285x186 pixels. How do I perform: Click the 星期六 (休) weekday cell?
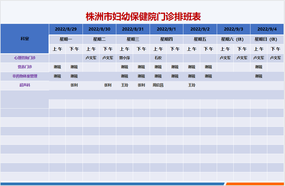coord(233,39)
